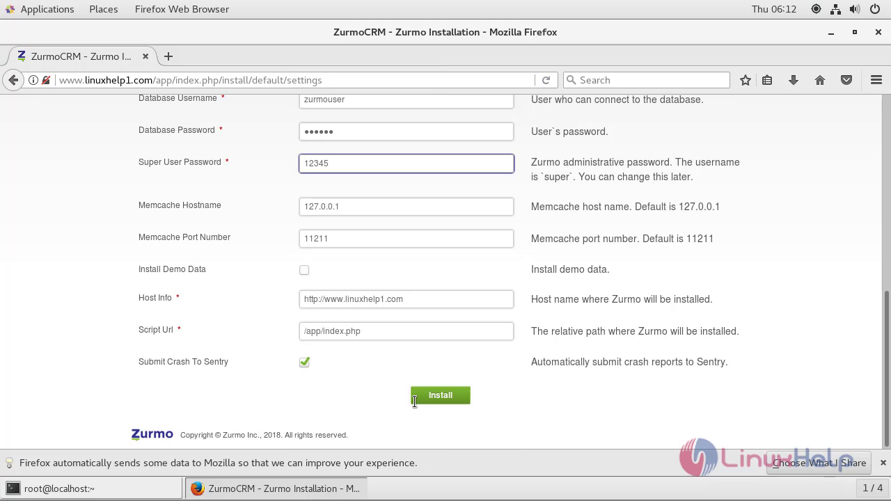
Task: Click the network status tray icon
Action: [x=835, y=9]
